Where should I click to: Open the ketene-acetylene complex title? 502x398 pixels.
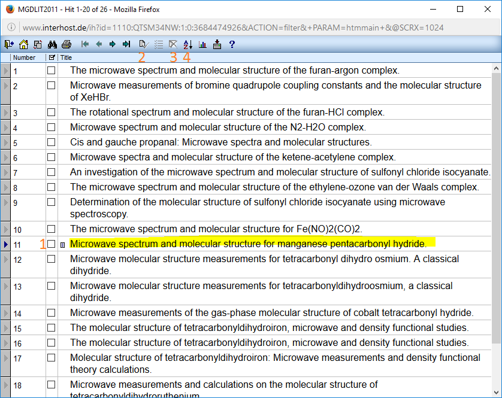233,157
